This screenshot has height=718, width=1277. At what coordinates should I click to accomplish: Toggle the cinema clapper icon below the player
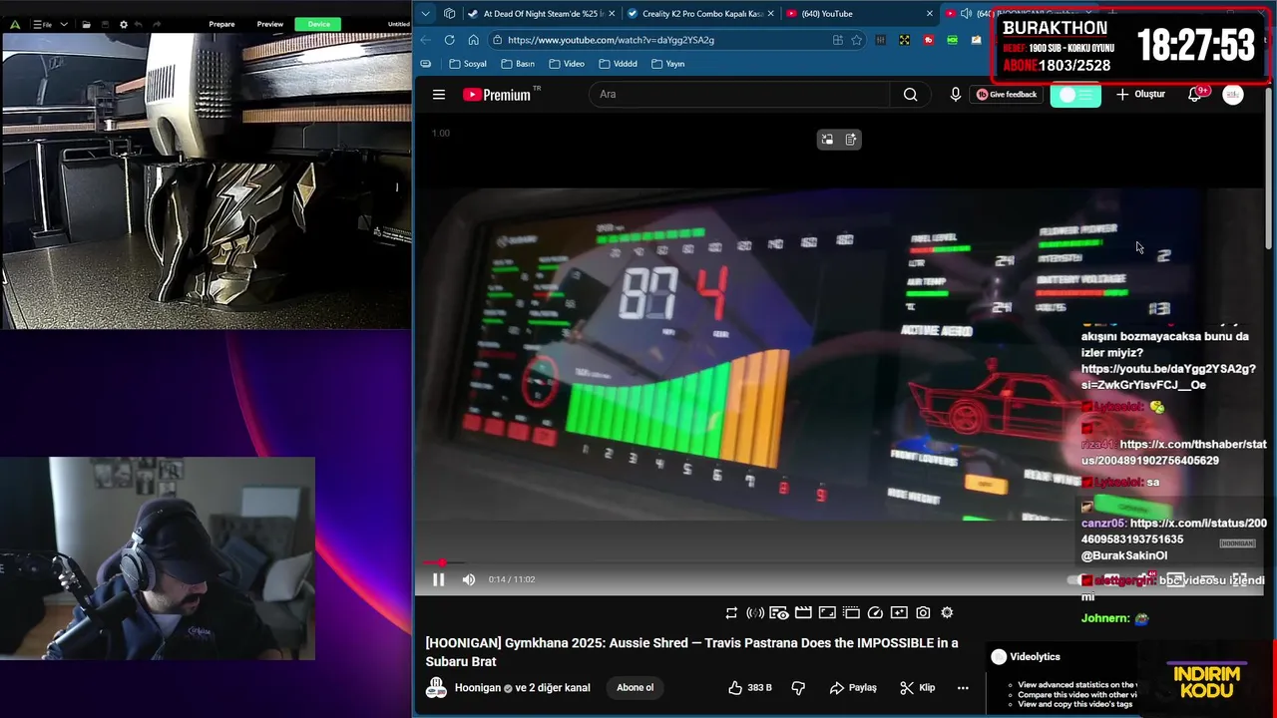click(803, 613)
